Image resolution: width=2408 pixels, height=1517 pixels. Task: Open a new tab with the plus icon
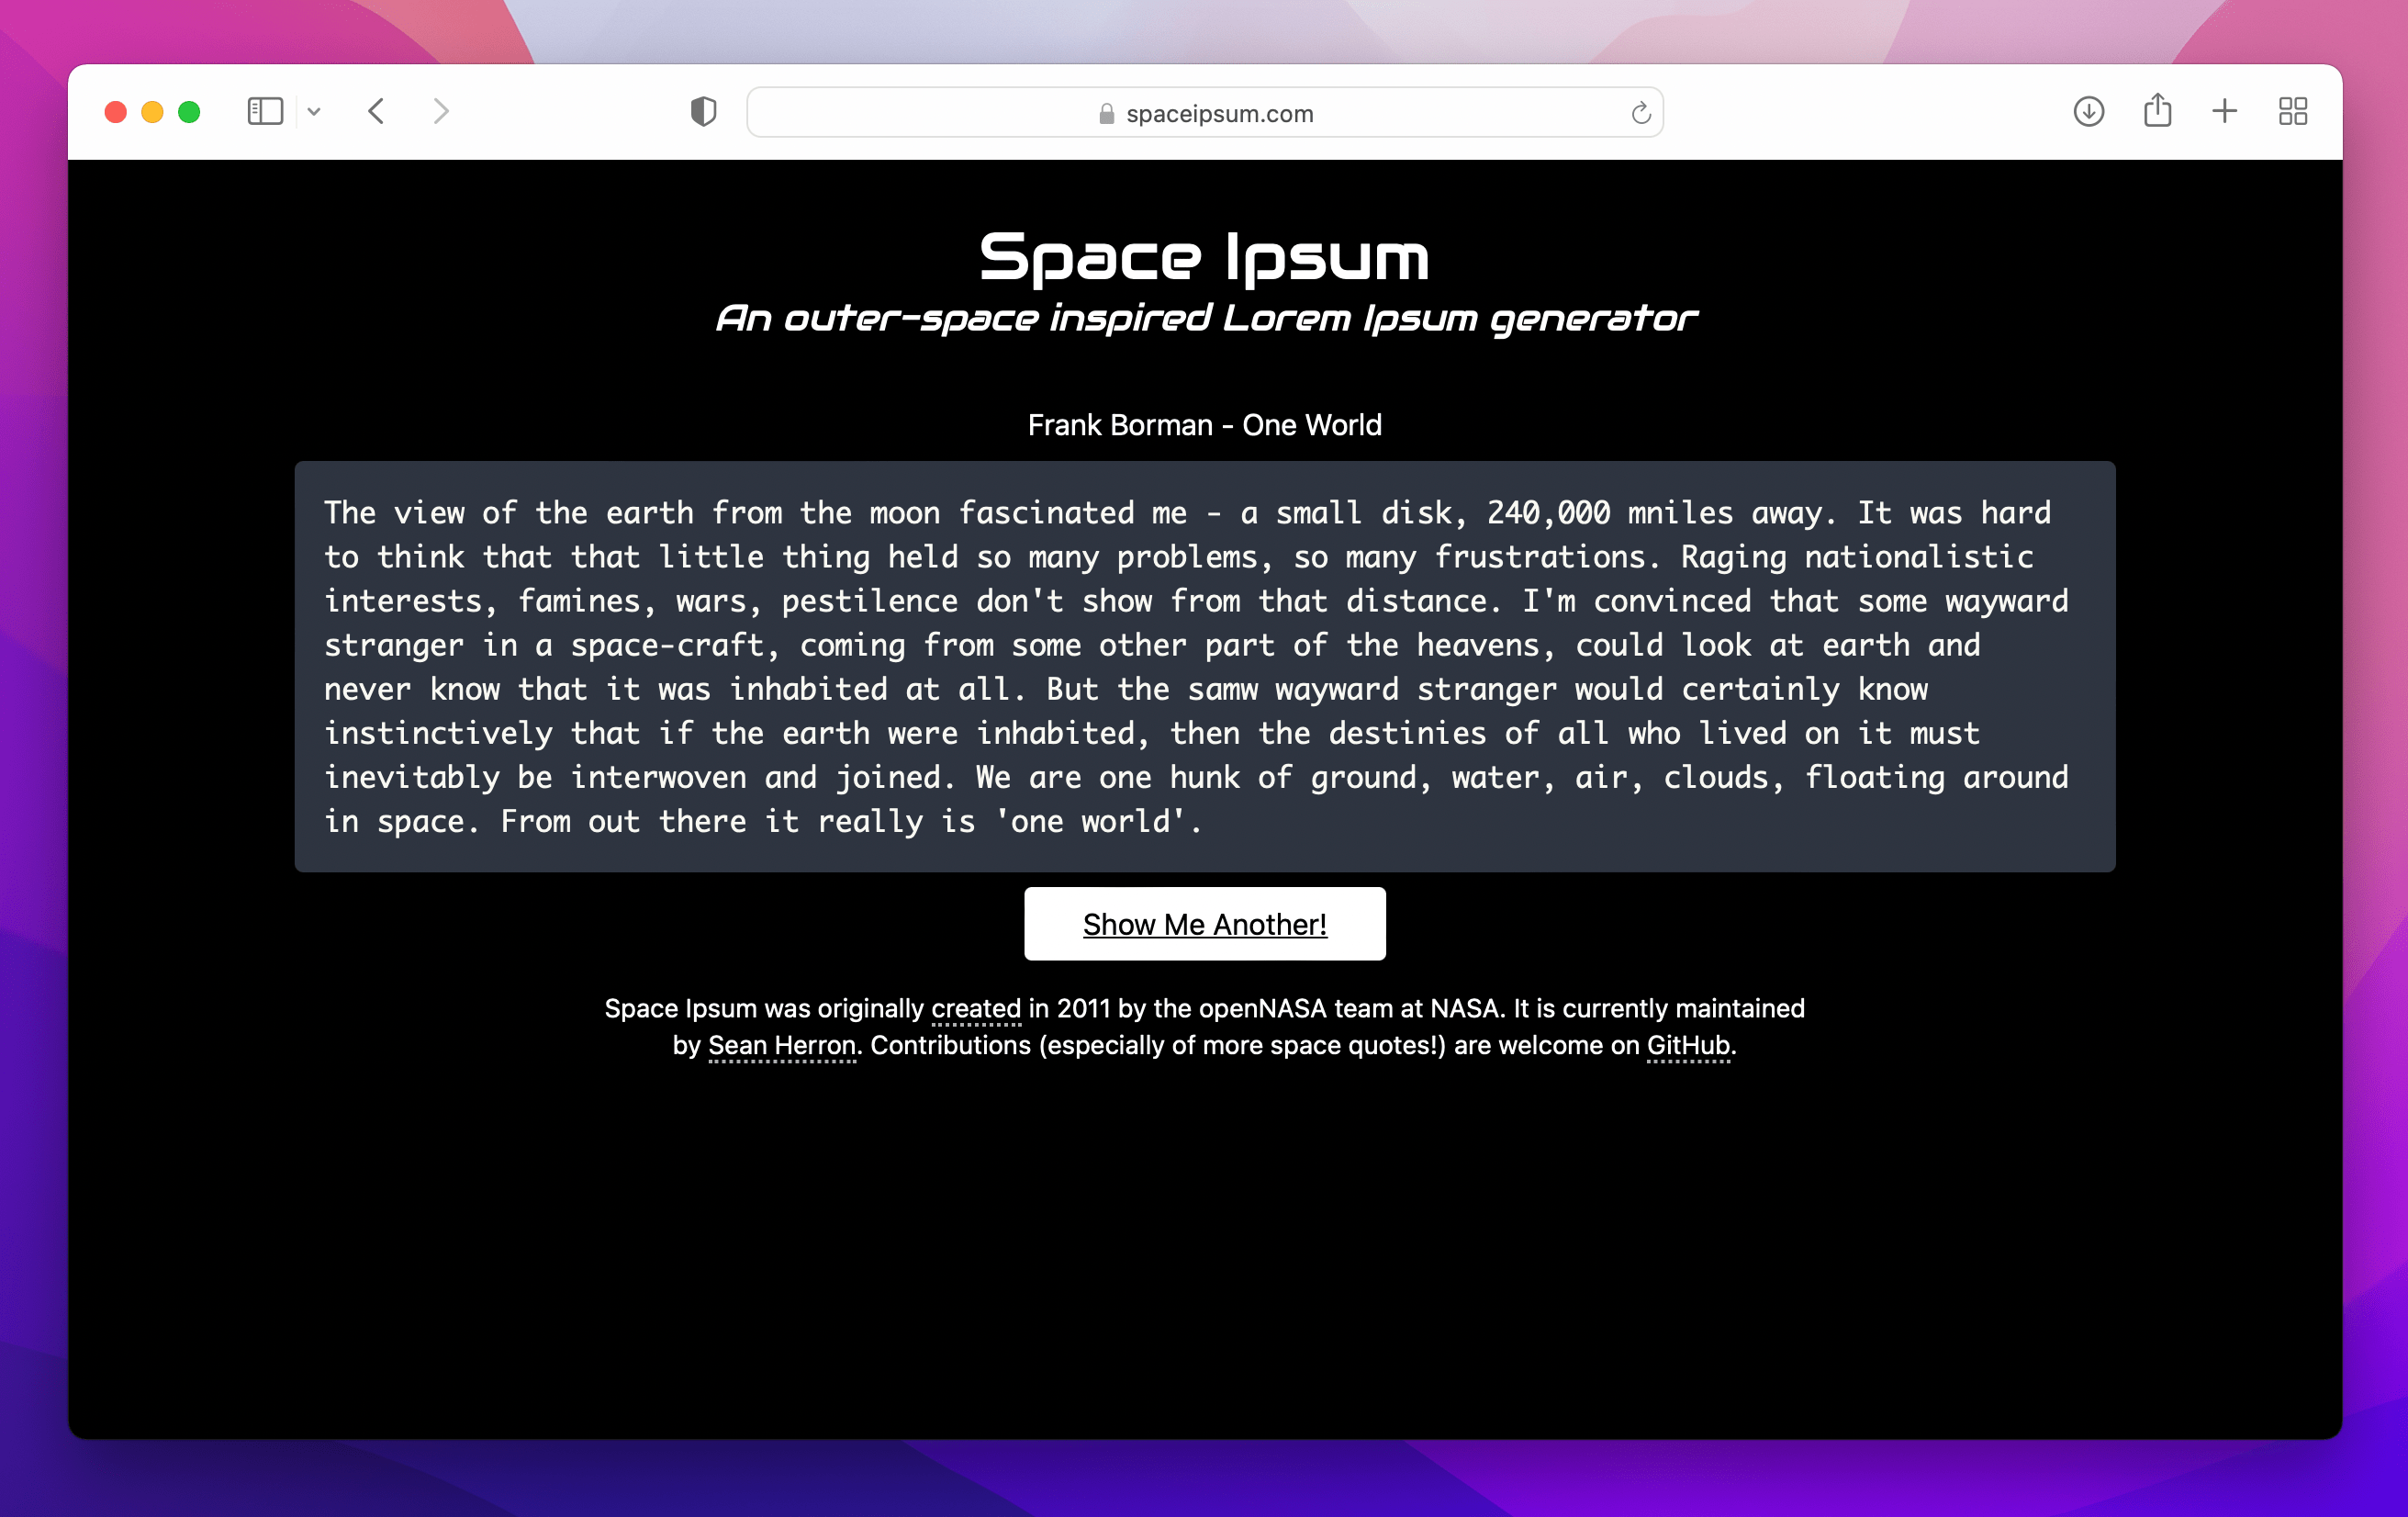click(2224, 111)
